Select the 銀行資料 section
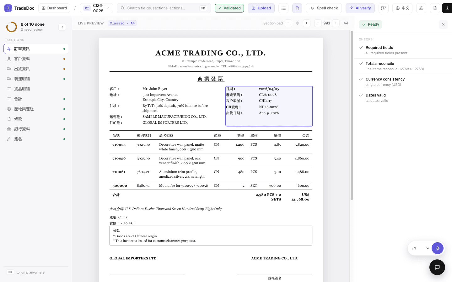Image resolution: width=452 pixels, height=282 pixels. [36, 129]
